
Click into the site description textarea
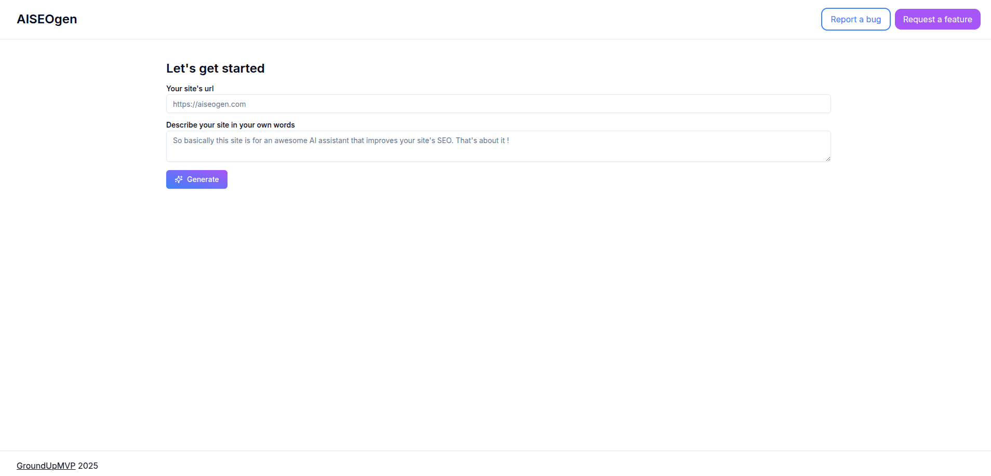498,146
